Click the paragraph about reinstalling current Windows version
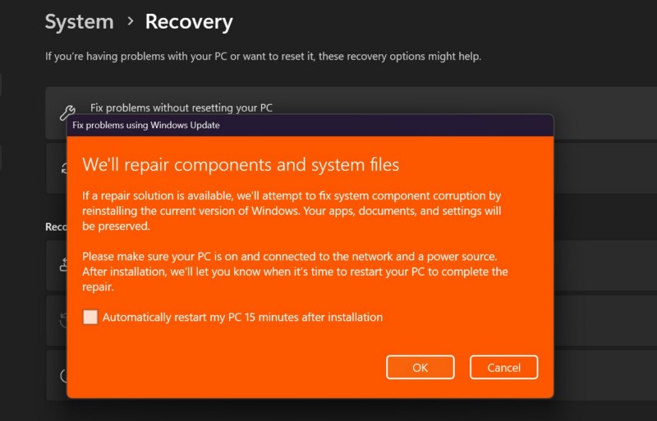The width and height of the screenshot is (657, 421). (292, 211)
